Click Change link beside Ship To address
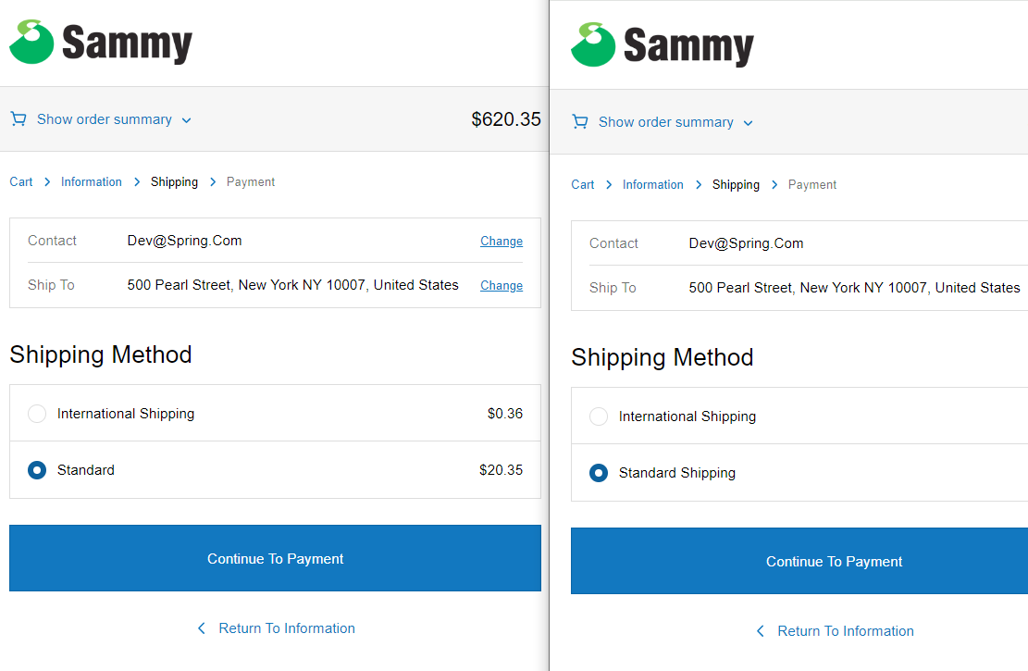The height and width of the screenshot is (671, 1028). tap(502, 286)
